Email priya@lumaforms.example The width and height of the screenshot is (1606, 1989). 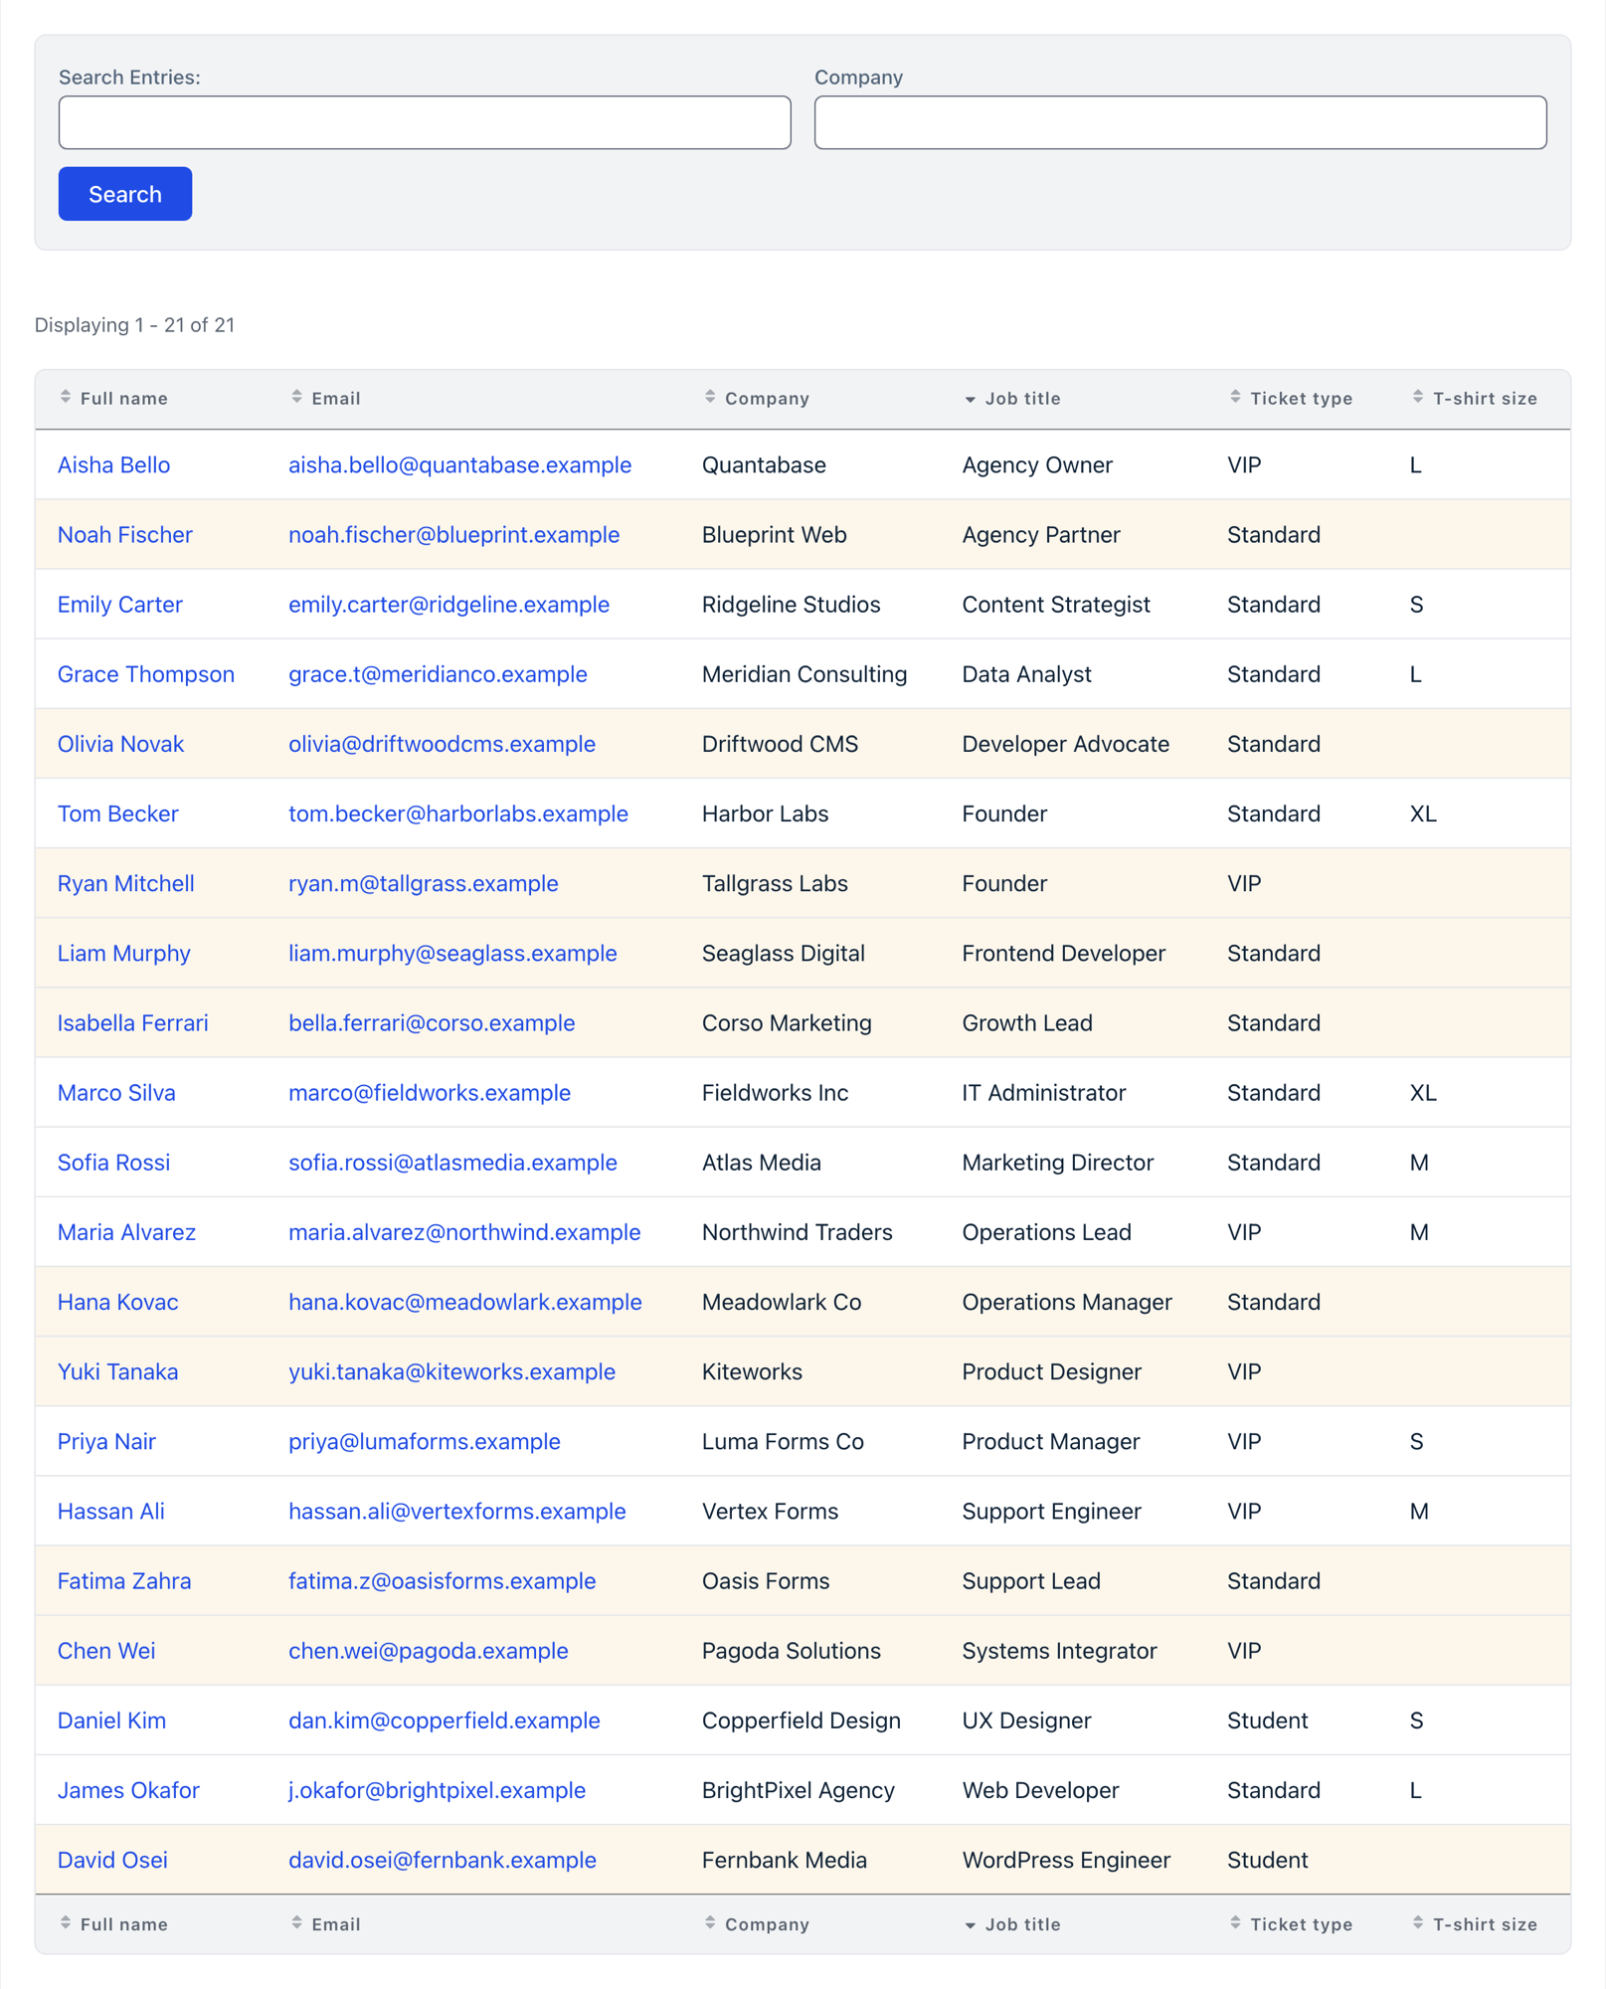click(425, 1441)
